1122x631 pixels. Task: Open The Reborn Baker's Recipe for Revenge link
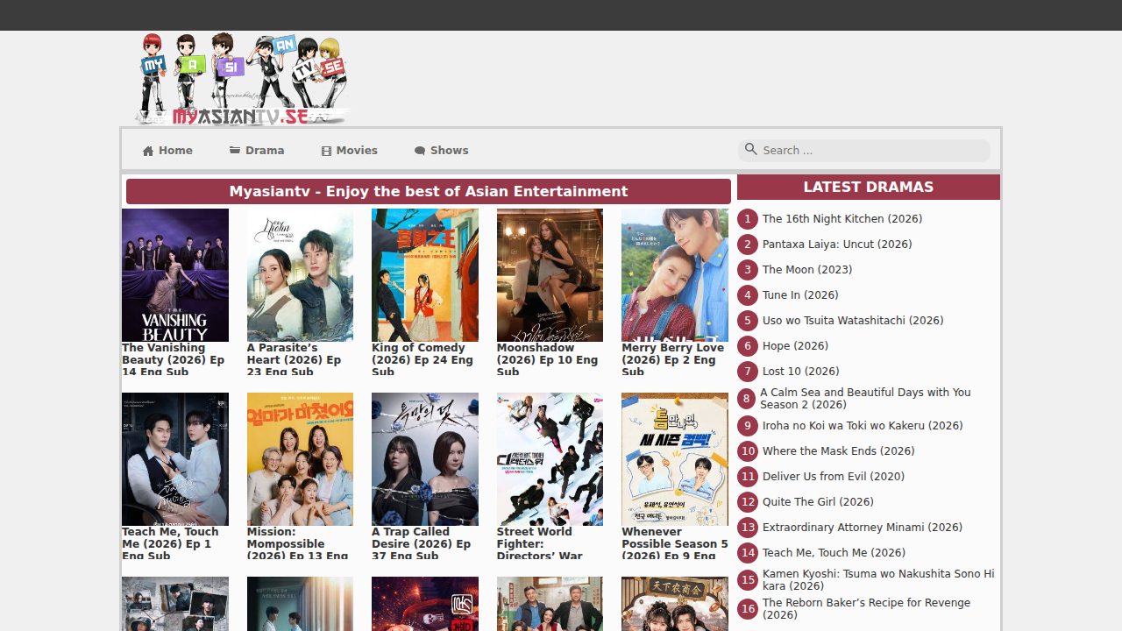(866, 609)
